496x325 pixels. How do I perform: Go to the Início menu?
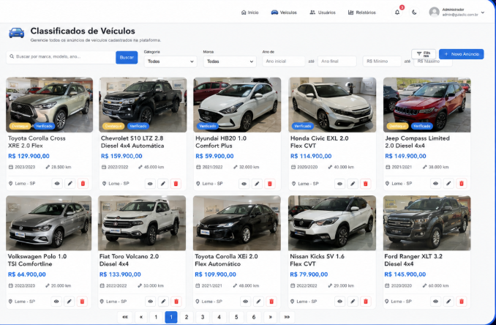pos(250,12)
